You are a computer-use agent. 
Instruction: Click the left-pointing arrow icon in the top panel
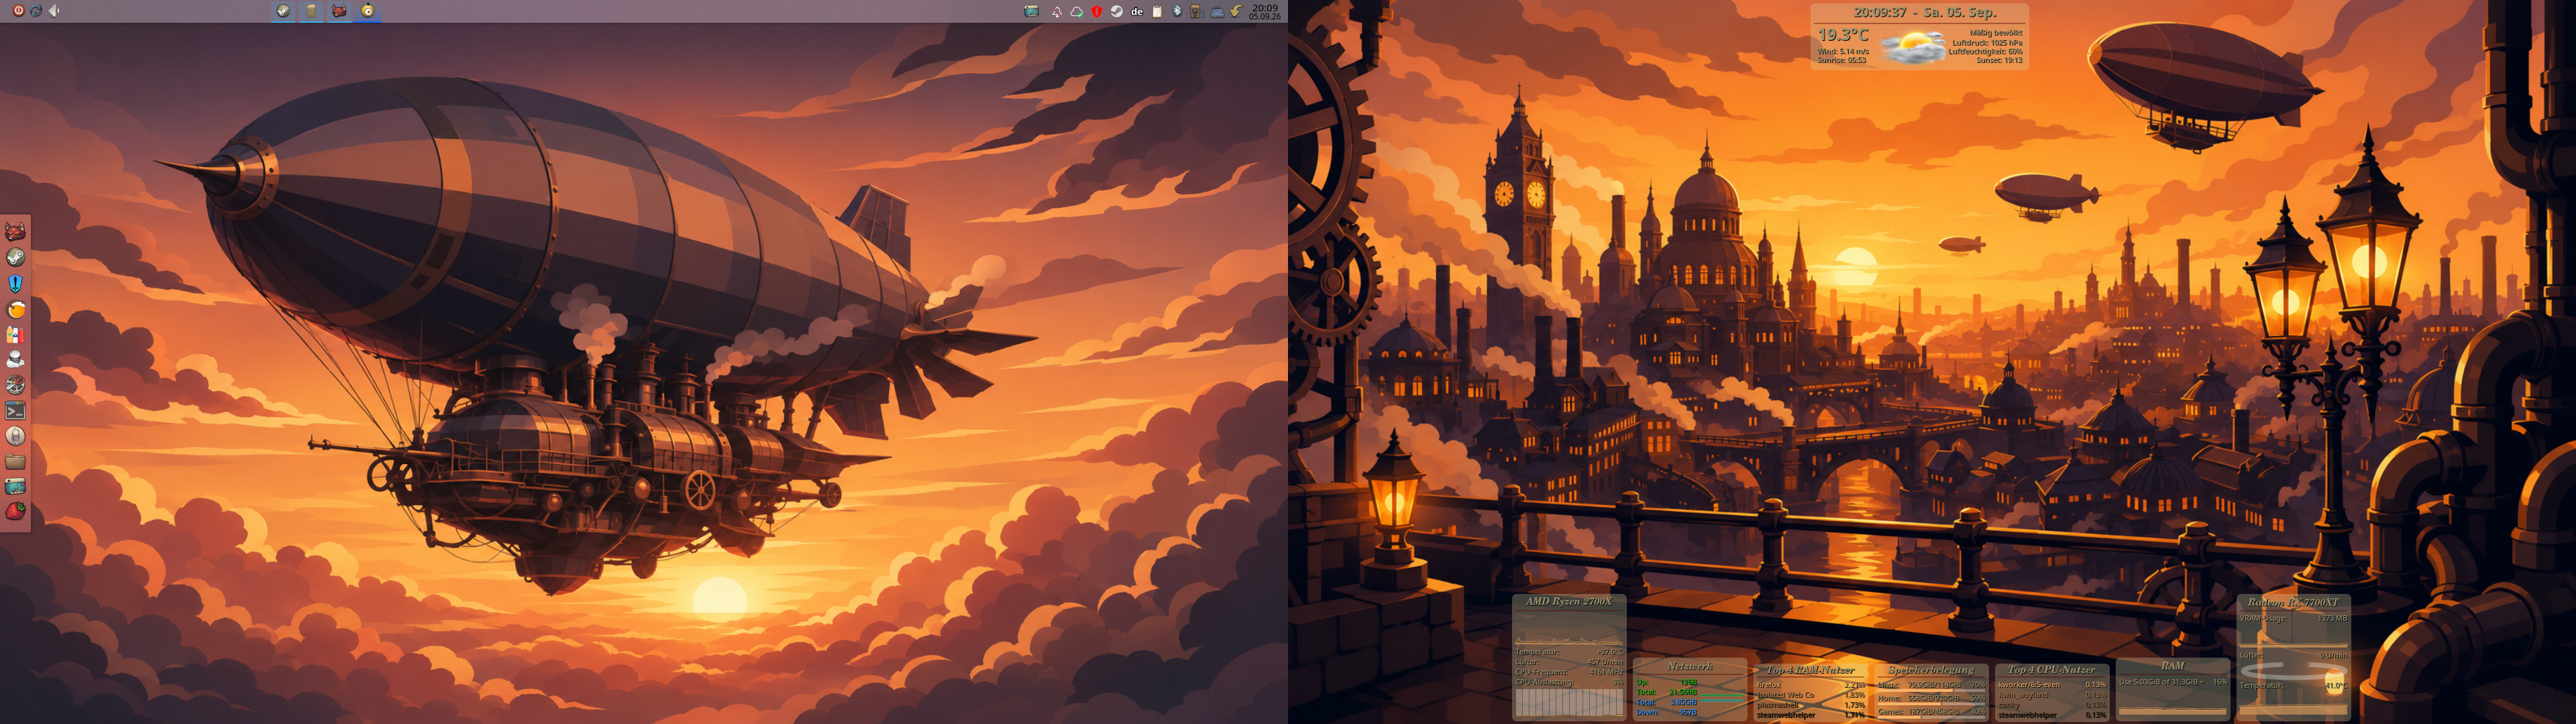click(54, 10)
